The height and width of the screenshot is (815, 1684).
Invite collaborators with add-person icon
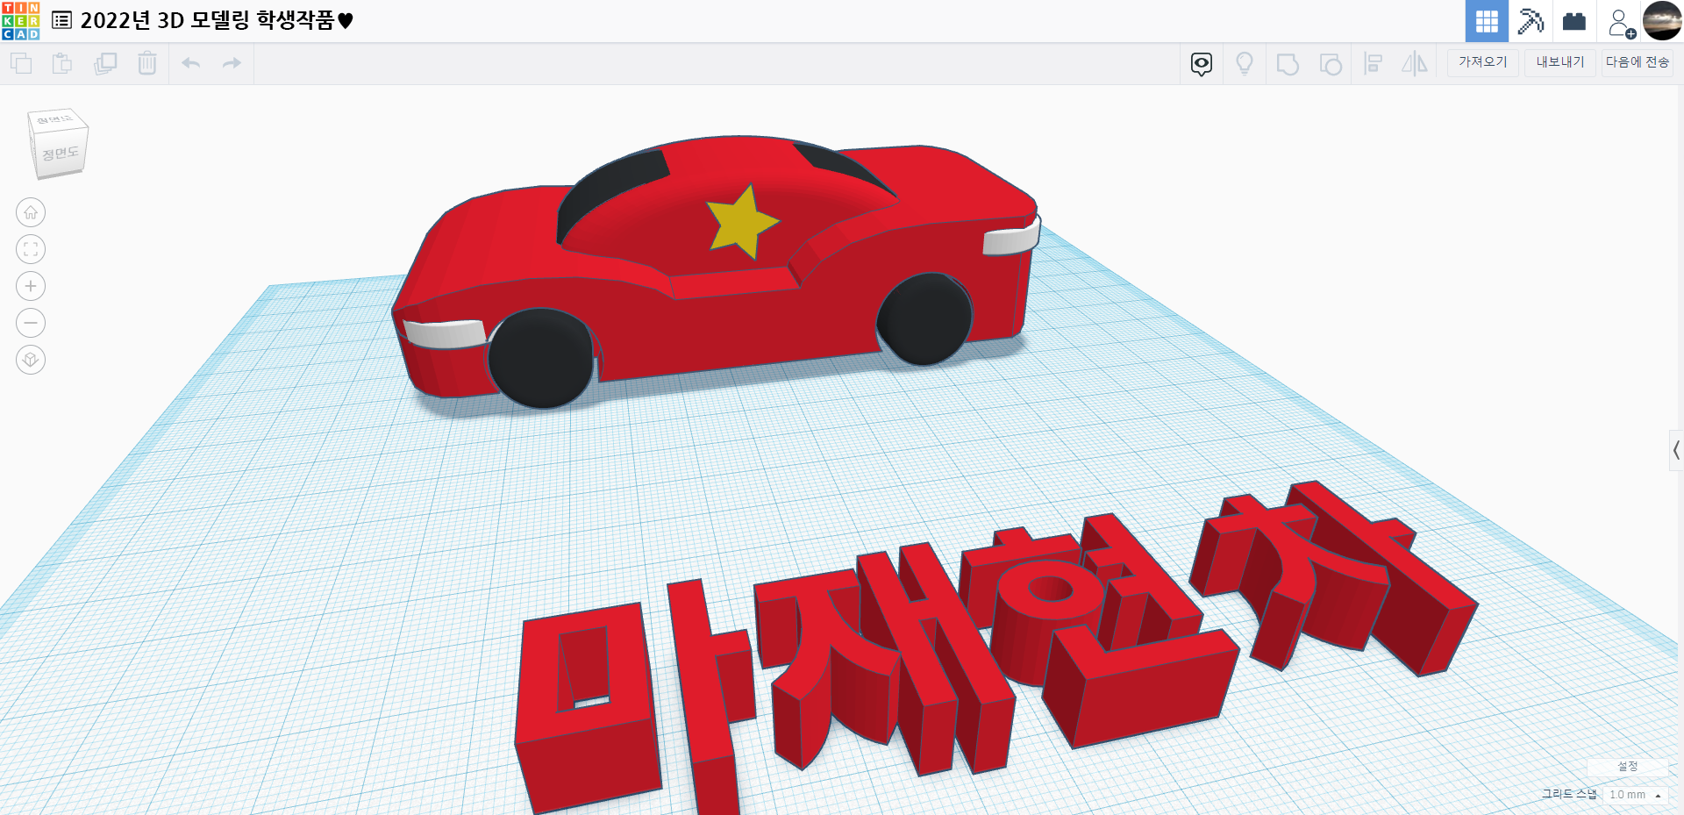coord(1621,23)
